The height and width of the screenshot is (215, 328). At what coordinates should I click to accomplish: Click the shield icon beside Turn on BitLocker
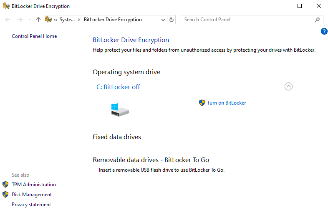point(202,103)
